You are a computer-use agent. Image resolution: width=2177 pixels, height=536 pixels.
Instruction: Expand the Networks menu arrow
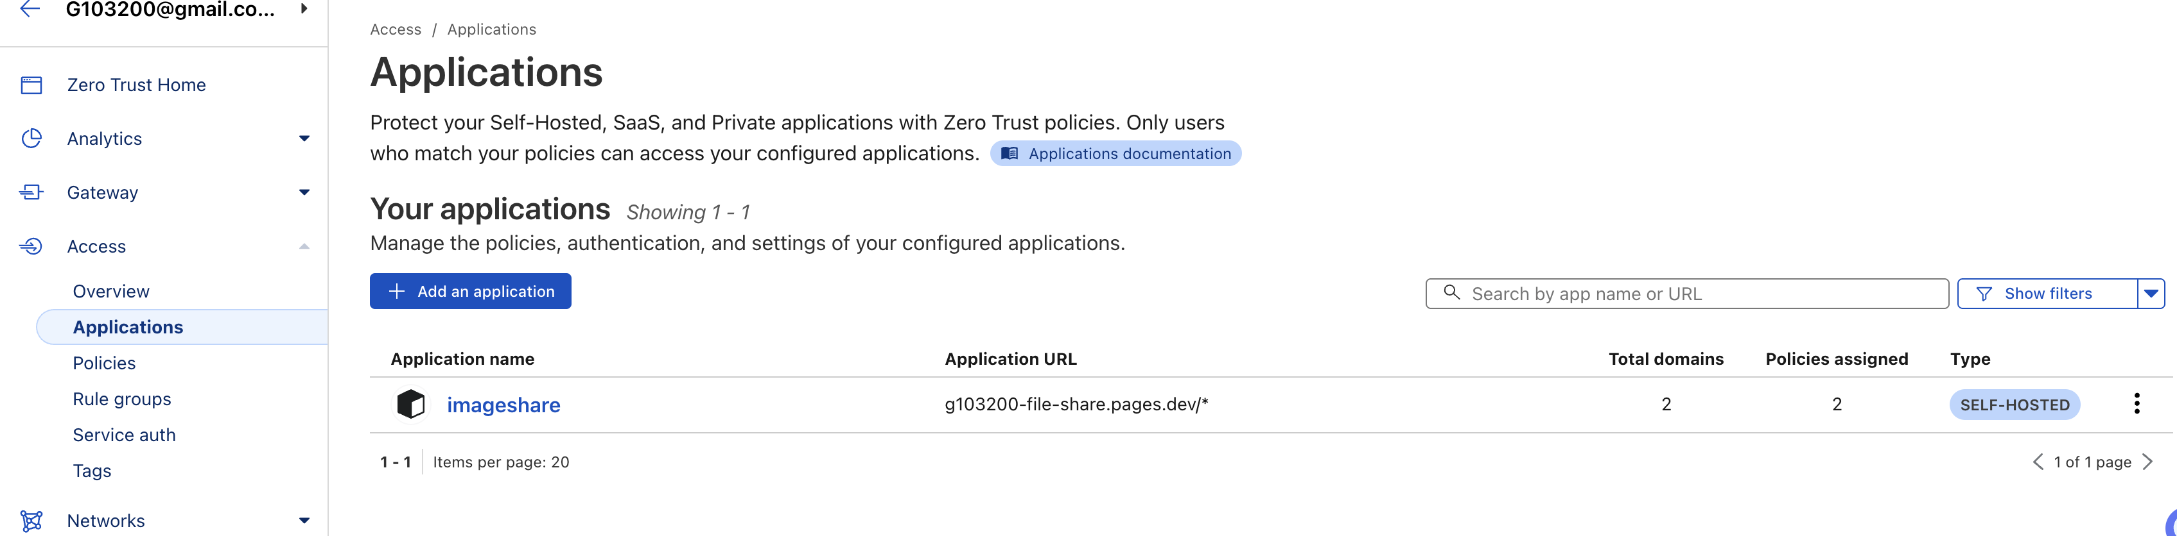(304, 521)
